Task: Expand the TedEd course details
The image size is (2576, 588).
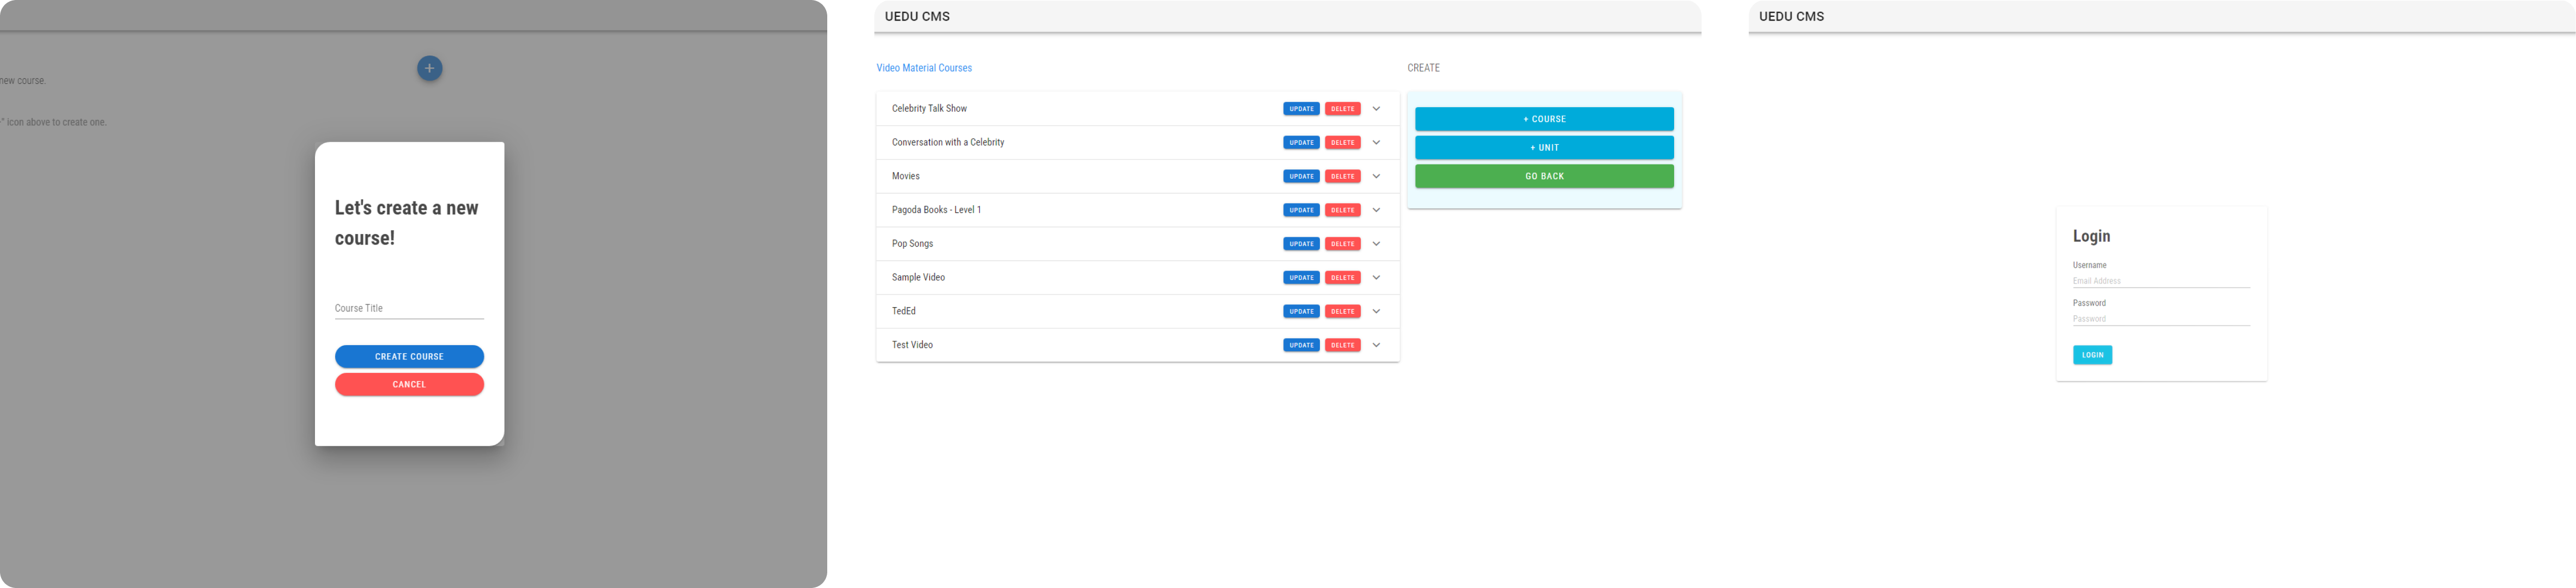Action: click(x=1377, y=310)
